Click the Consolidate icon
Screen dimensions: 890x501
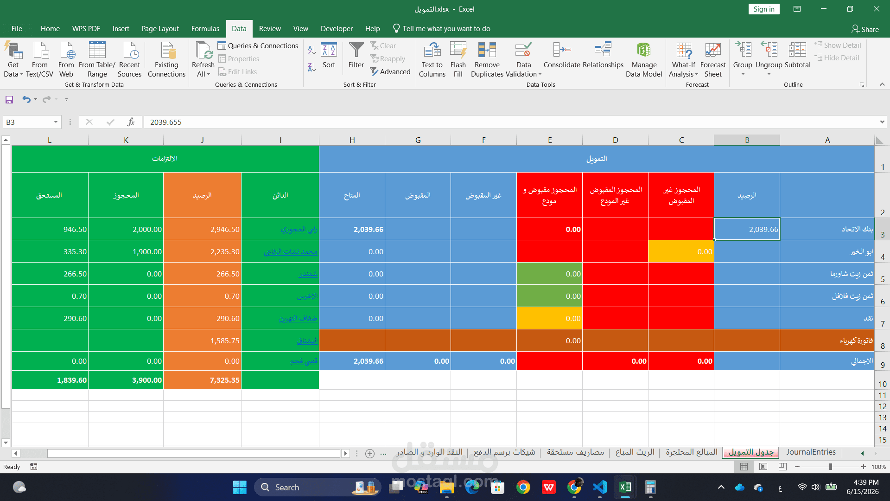[562, 50]
